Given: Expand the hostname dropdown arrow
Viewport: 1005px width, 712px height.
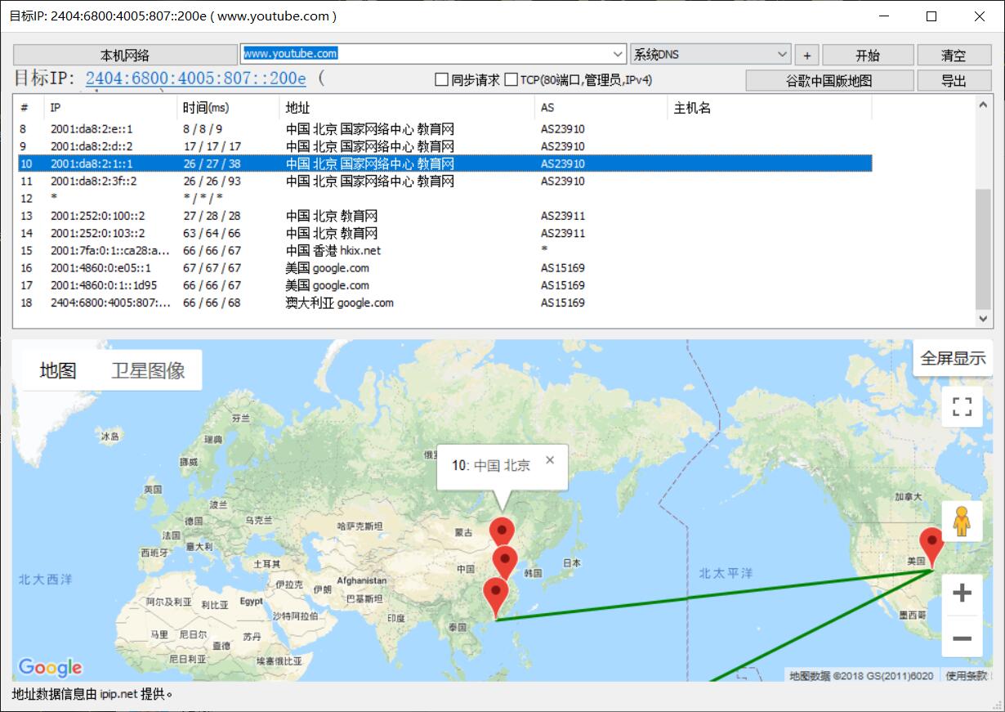Looking at the screenshot, I should point(618,54).
